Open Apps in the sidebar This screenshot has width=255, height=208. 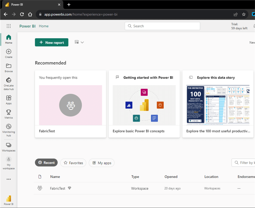pos(8,100)
